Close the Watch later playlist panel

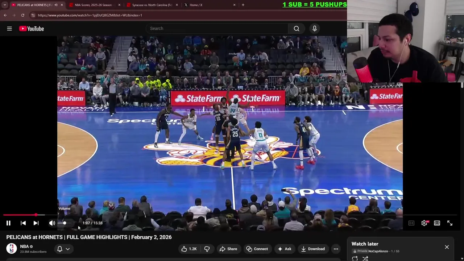click(447, 247)
